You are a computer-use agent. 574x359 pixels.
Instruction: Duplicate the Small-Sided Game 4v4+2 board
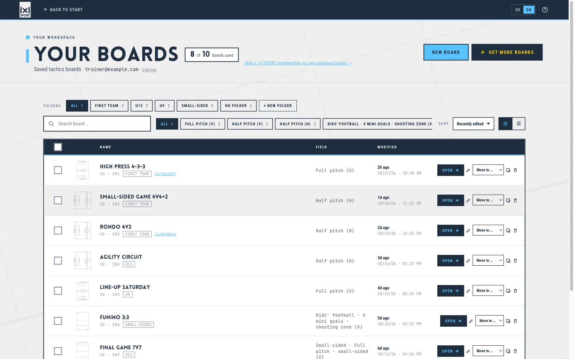tap(508, 200)
